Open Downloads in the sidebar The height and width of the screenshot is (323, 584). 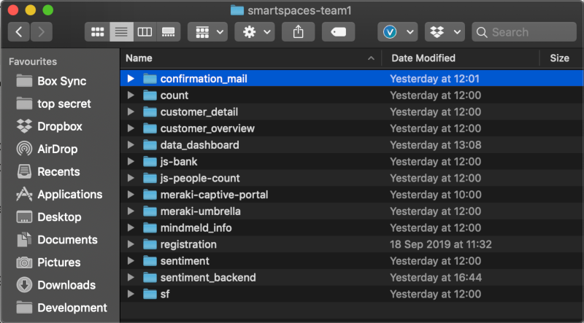tap(56, 285)
